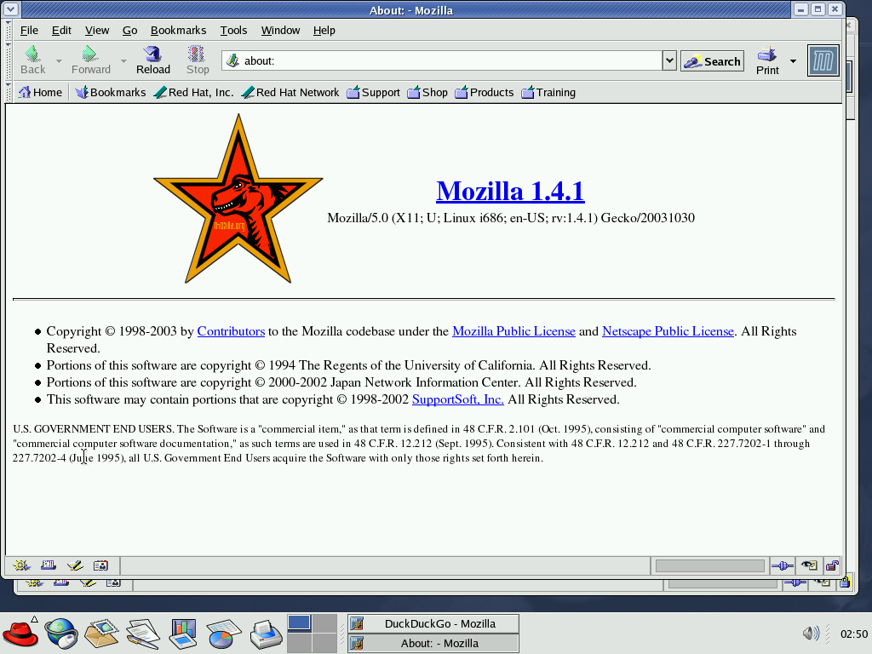Open the window menu in title bar
This screenshot has width=872, height=654.
coord(10,9)
